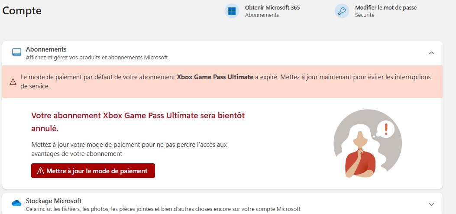Click the warning triangle in the pink banner
456x214 pixels.
13,81
